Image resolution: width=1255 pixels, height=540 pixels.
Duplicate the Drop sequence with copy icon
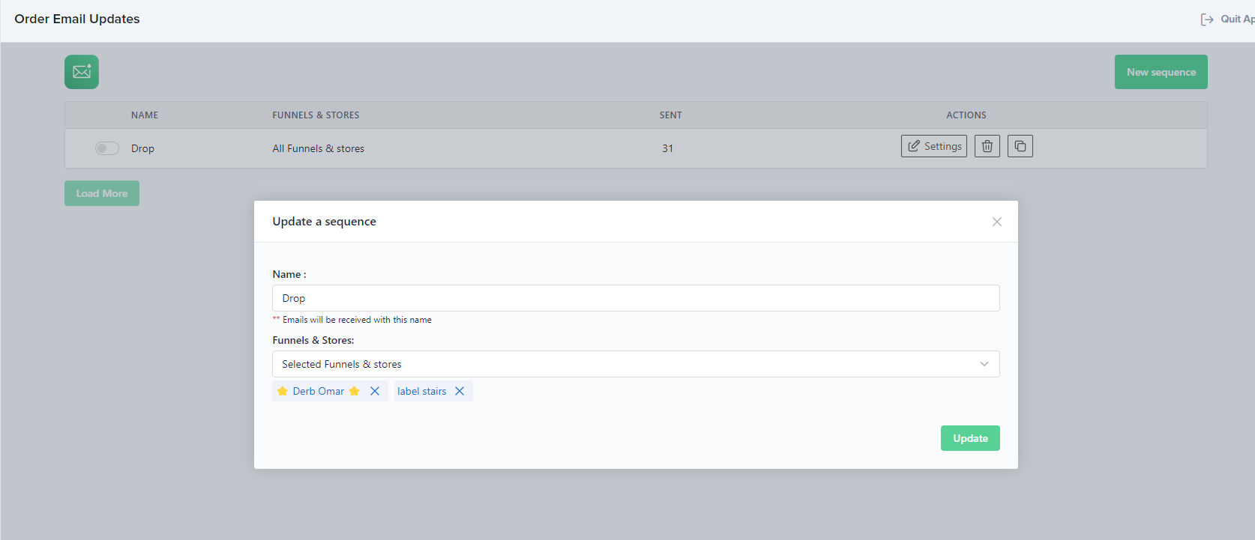click(1020, 146)
